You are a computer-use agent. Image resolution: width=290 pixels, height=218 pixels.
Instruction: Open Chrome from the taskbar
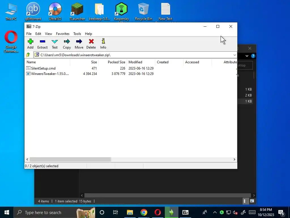(x=144, y=212)
